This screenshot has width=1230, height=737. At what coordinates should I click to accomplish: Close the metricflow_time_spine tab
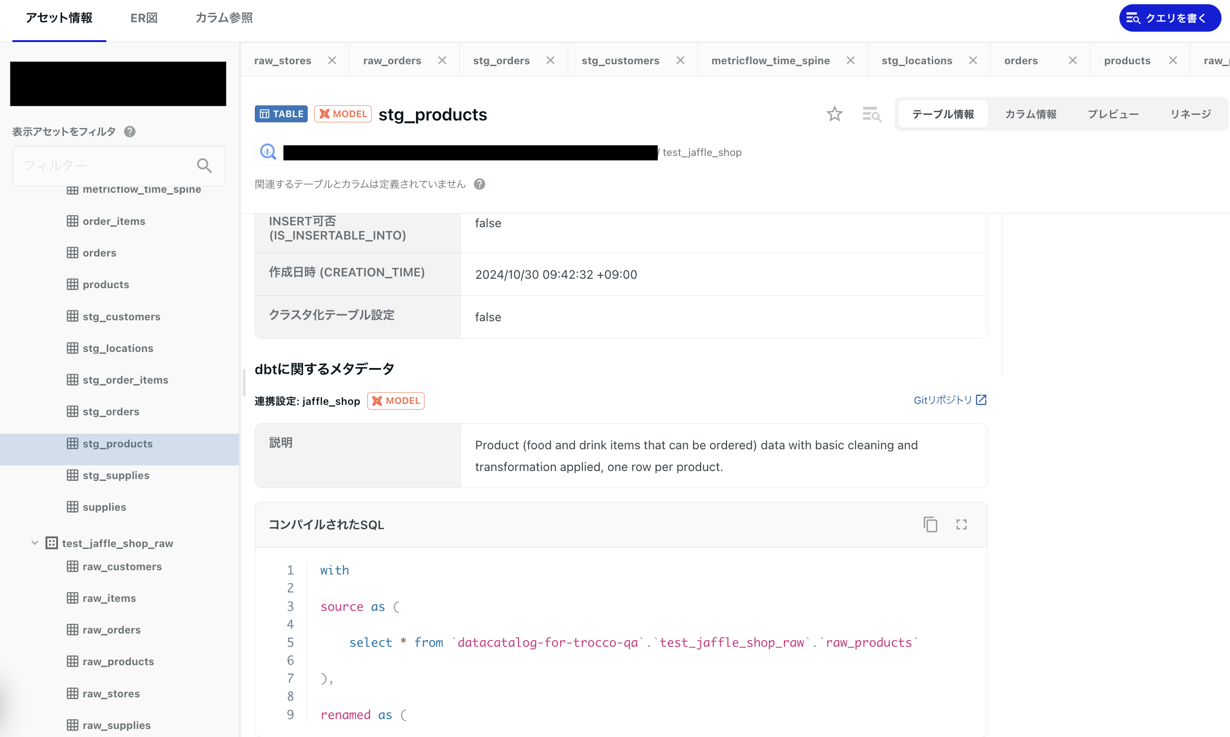tap(850, 60)
